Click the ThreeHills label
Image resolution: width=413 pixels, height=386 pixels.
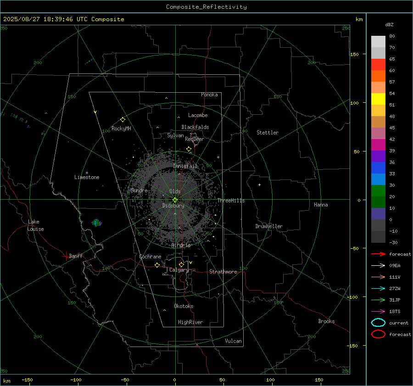point(231,201)
